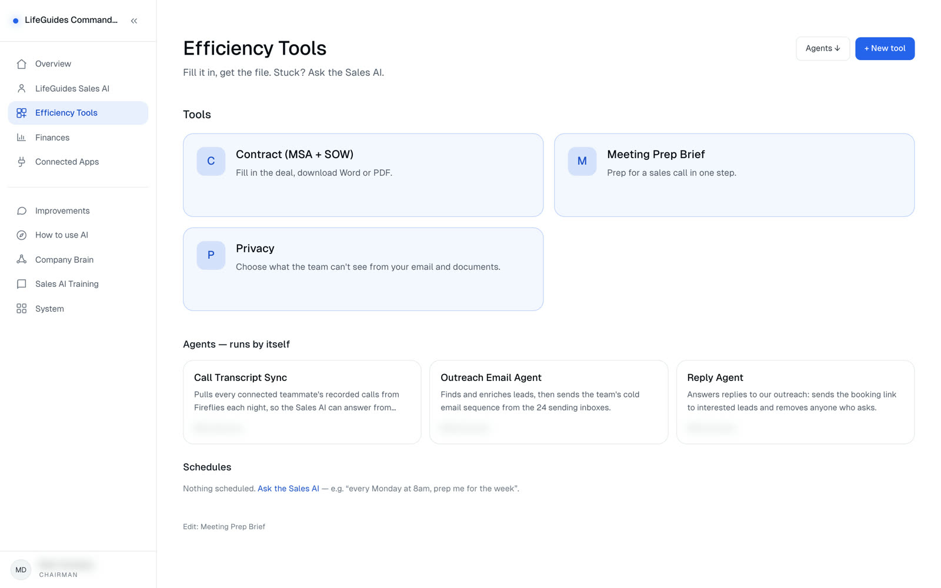Open the Meeting Prep Brief tool card
The width and height of the screenshot is (941, 588).
point(734,175)
